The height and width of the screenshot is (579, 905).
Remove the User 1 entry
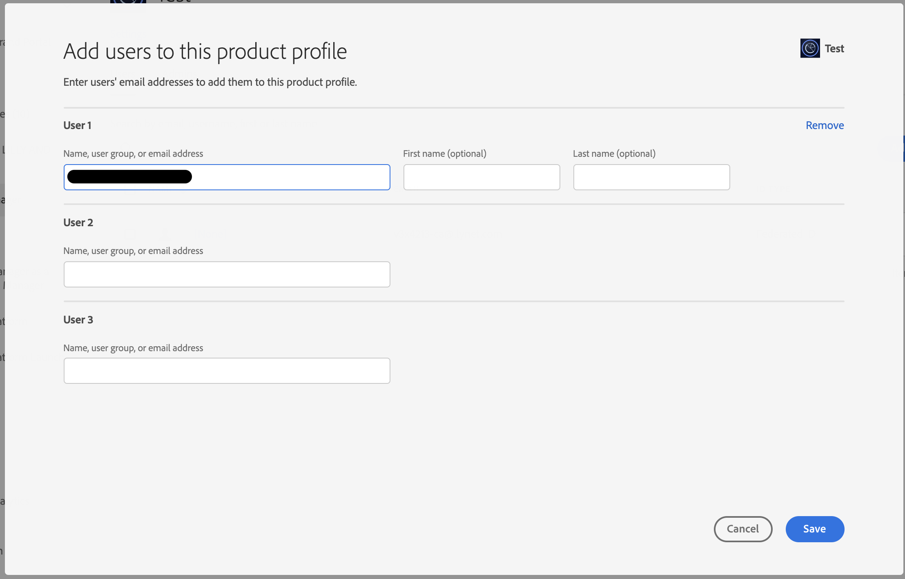click(x=825, y=125)
